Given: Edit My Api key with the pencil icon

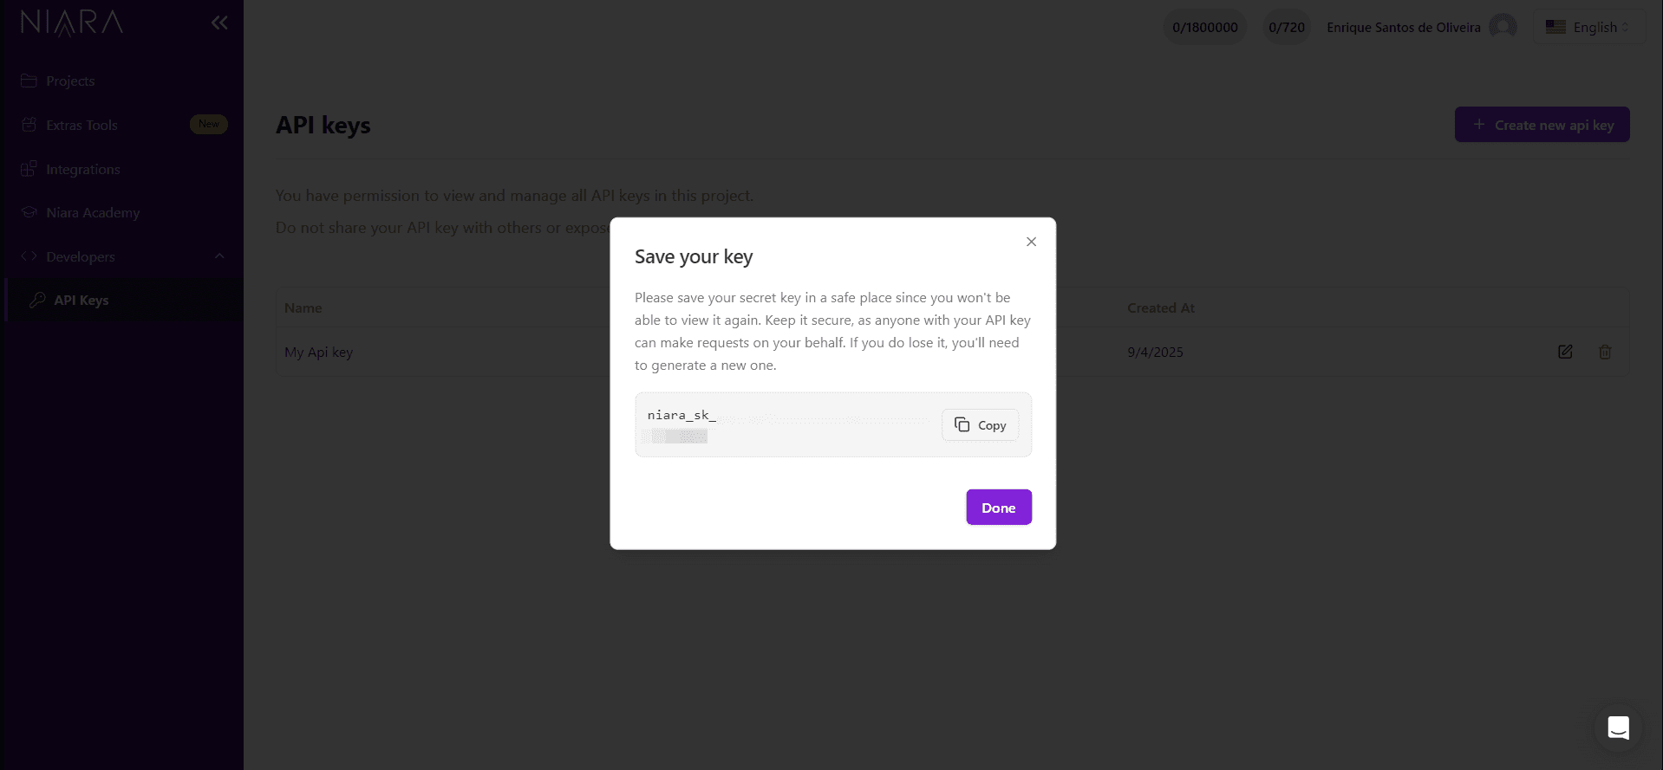Looking at the screenshot, I should [1564, 352].
